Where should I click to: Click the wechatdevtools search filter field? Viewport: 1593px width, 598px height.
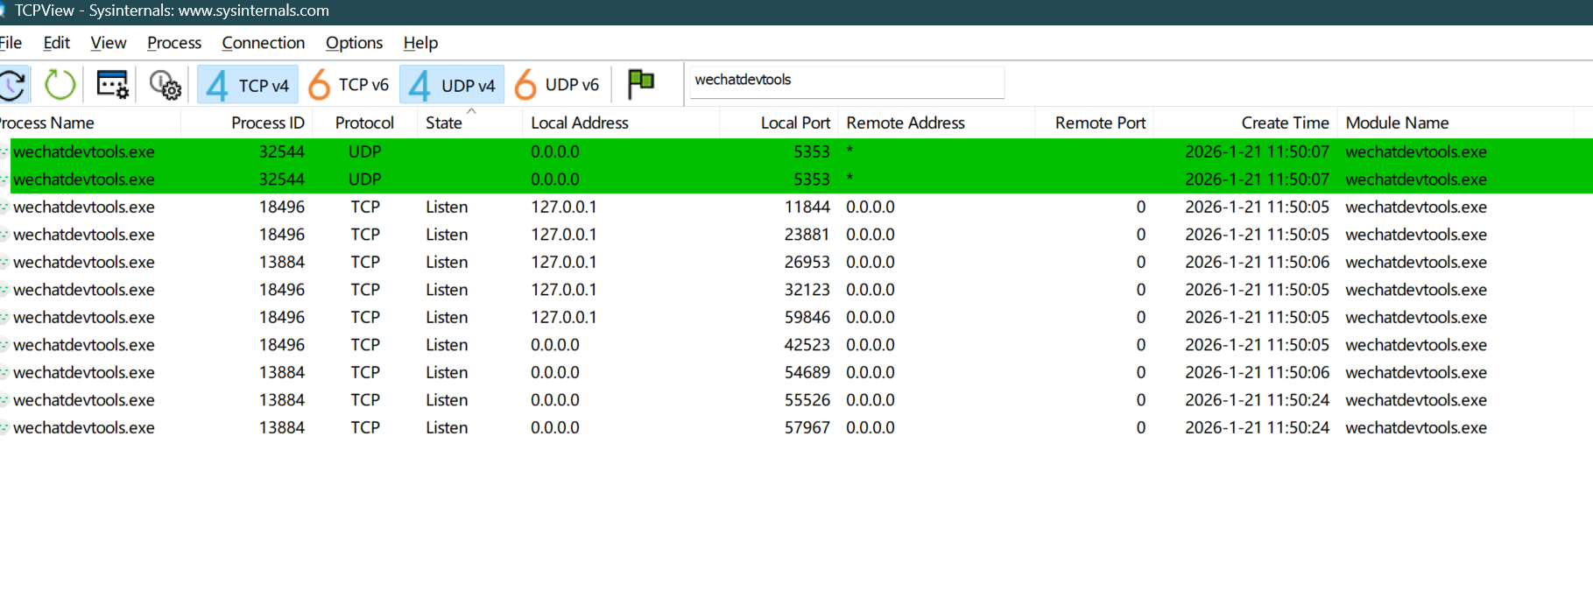pyautogui.click(x=847, y=81)
